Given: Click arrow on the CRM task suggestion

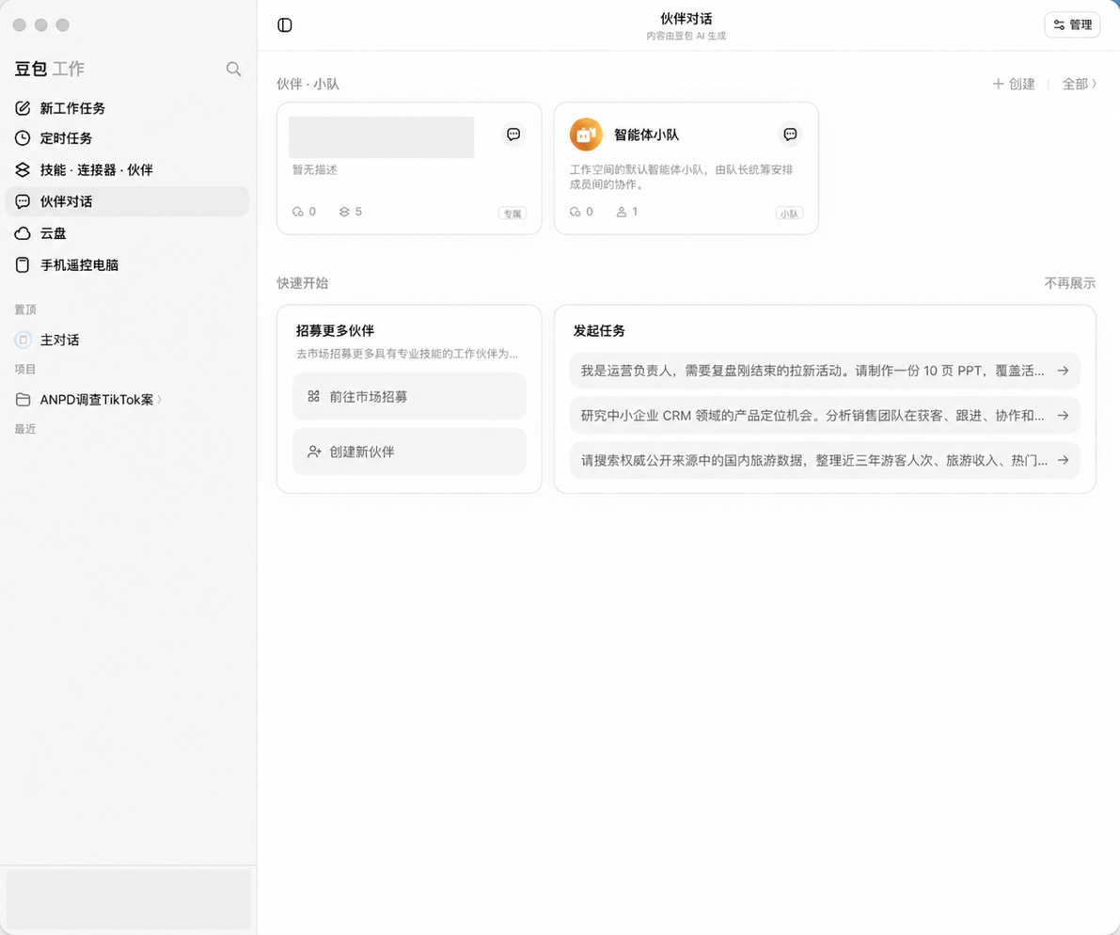Looking at the screenshot, I should tap(1063, 415).
